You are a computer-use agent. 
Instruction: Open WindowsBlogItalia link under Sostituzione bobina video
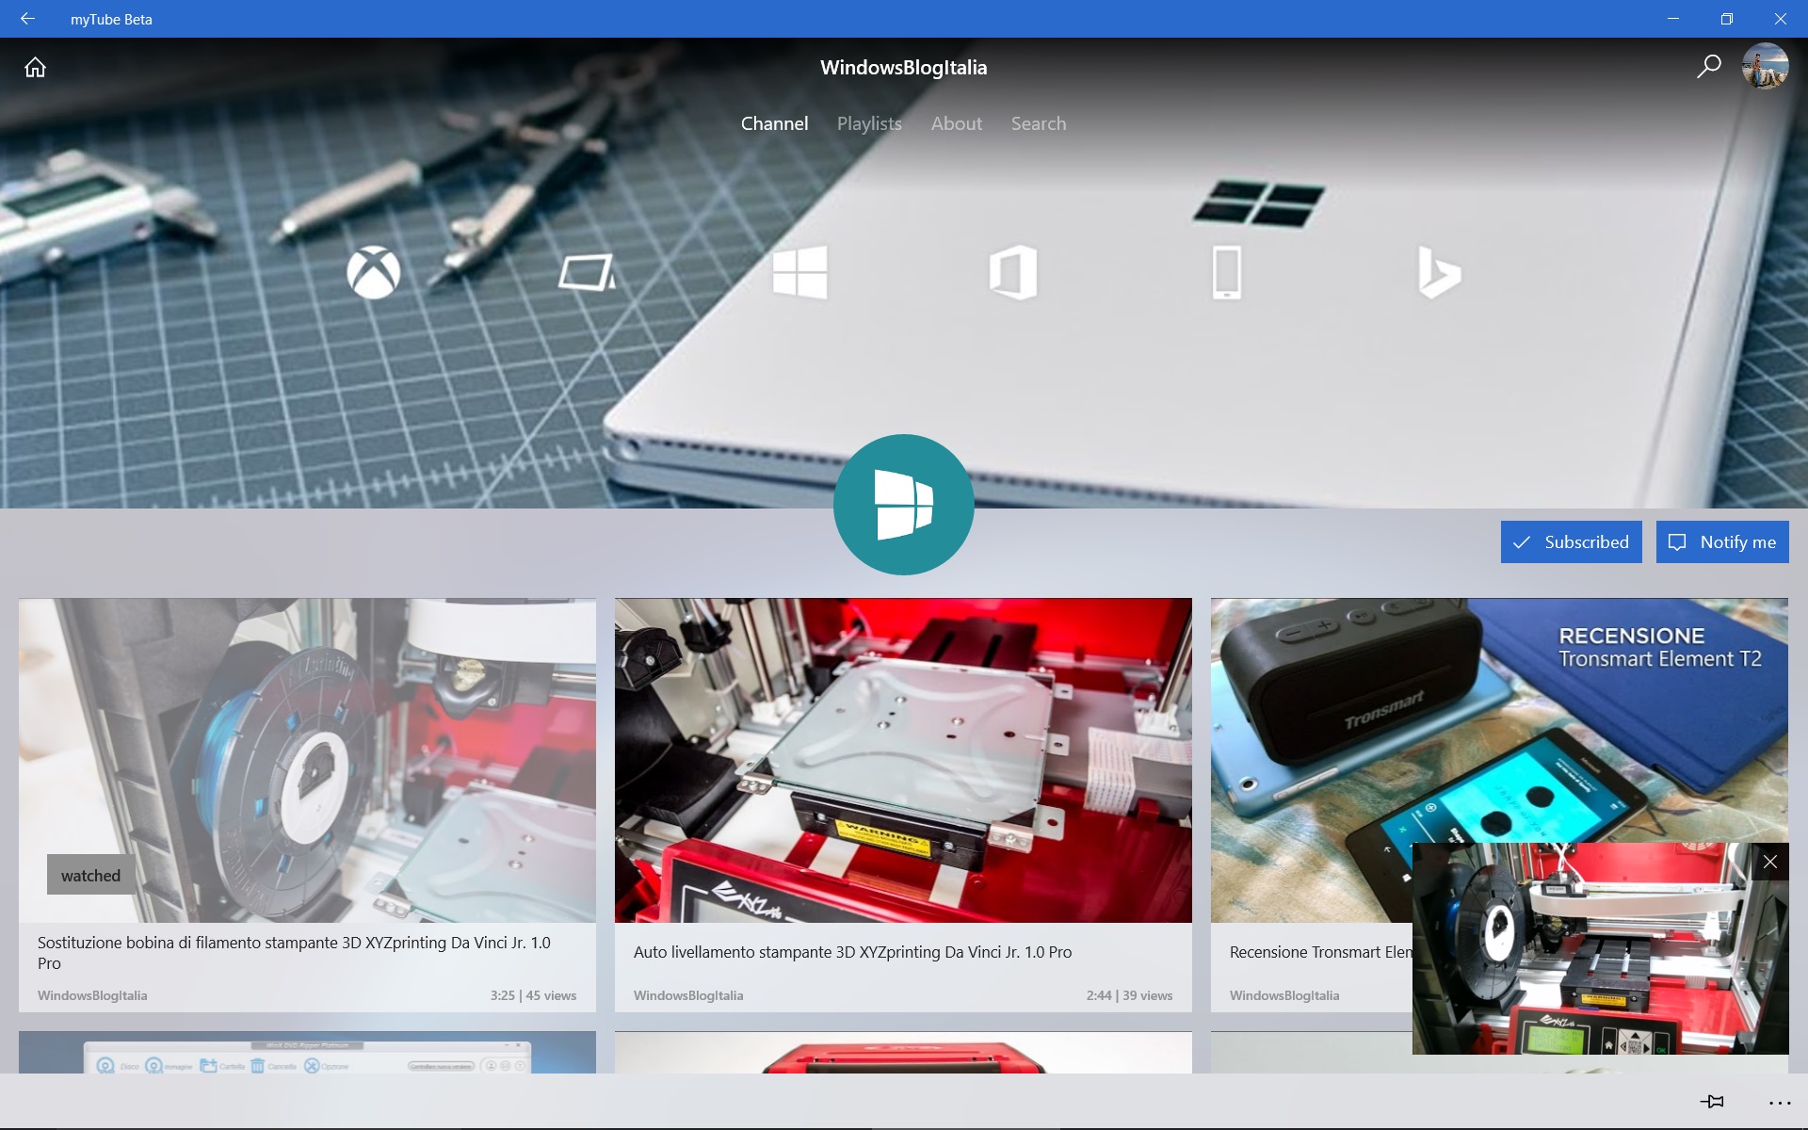pyautogui.click(x=92, y=995)
